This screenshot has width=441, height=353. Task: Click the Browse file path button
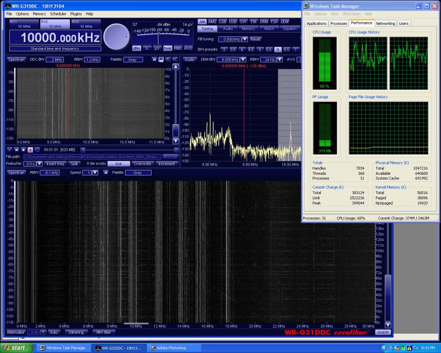[x=170, y=157]
